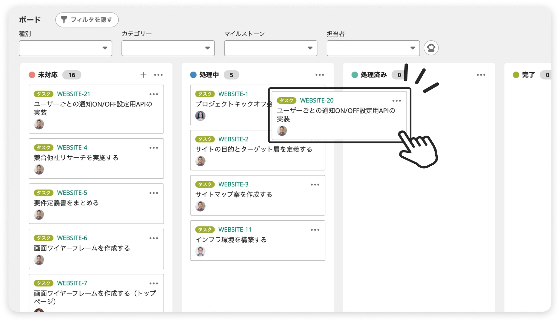Image resolution: width=560 pixels, height=322 pixels.
Task: Open the 処理中 column more menu
Action: point(320,75)
